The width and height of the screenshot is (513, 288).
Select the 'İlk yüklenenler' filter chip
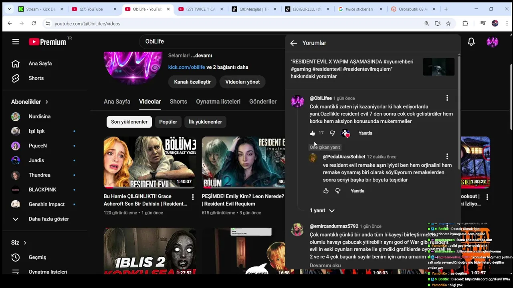tap(205, 122)
